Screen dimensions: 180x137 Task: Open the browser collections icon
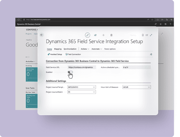167,19
